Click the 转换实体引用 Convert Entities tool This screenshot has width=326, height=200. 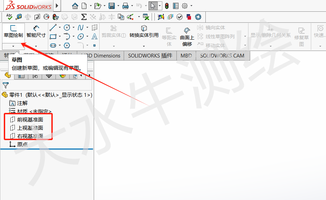[x=144, y=33]
